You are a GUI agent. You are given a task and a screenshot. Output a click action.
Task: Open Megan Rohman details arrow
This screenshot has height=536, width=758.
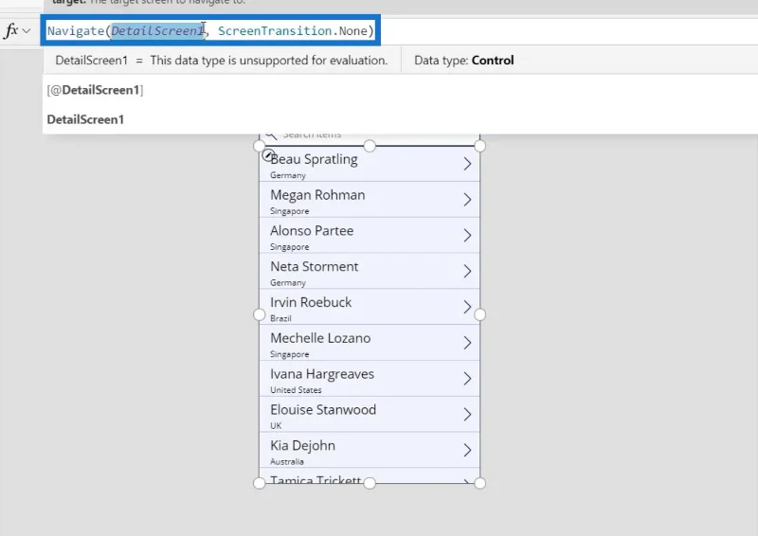(467, 200)
